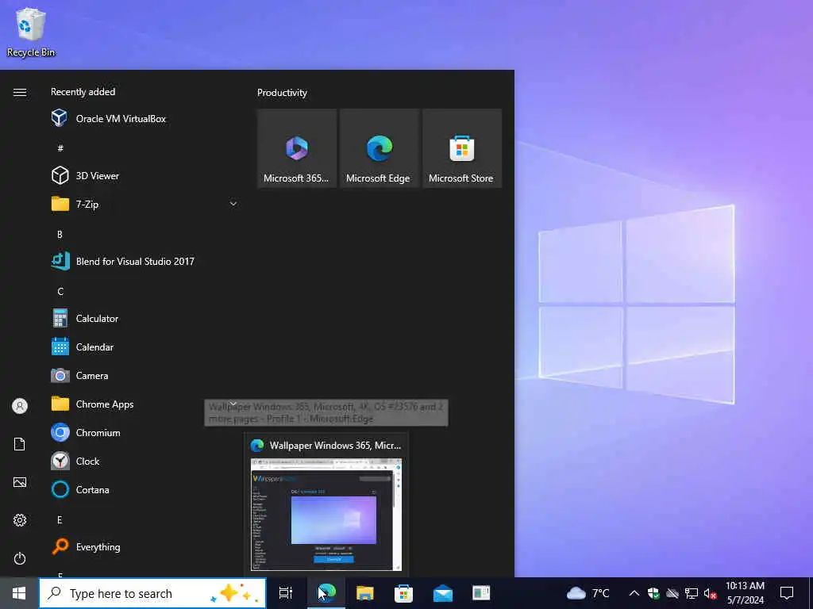Screen dimensions: 813x609
Task: Jump to the letter C section header
Action: pos(60,292)
